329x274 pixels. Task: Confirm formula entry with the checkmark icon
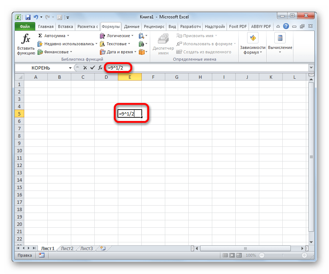point(92,68)
